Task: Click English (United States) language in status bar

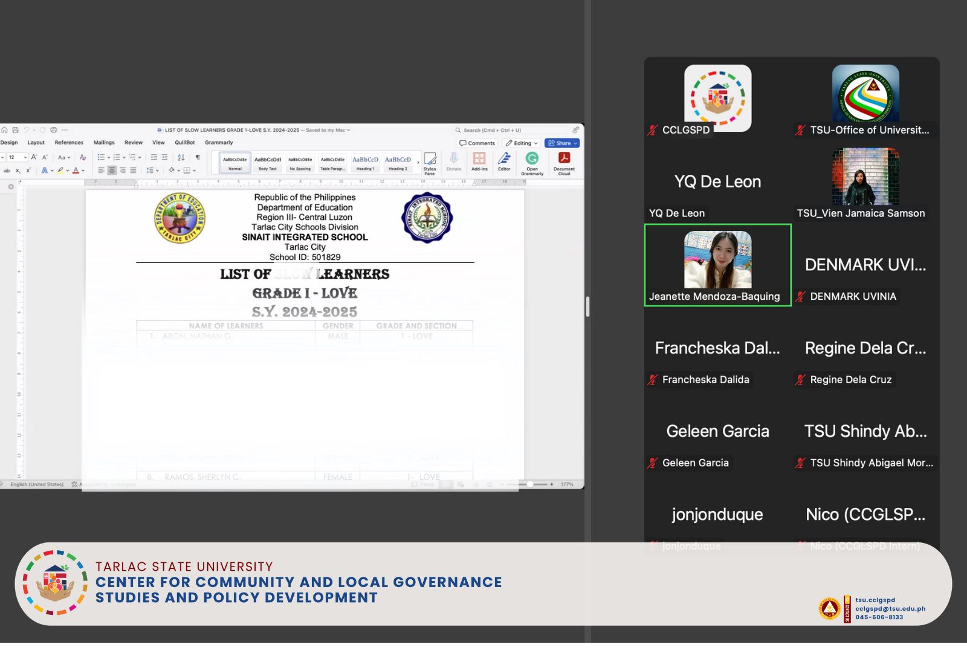Action: pyautogui.click(x=37, y=484)
